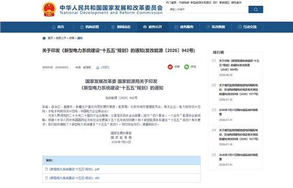Image resolution: width=293 pixels, height=188 pixels.
Task: Focus the keyword search input field
Action: 207,9
